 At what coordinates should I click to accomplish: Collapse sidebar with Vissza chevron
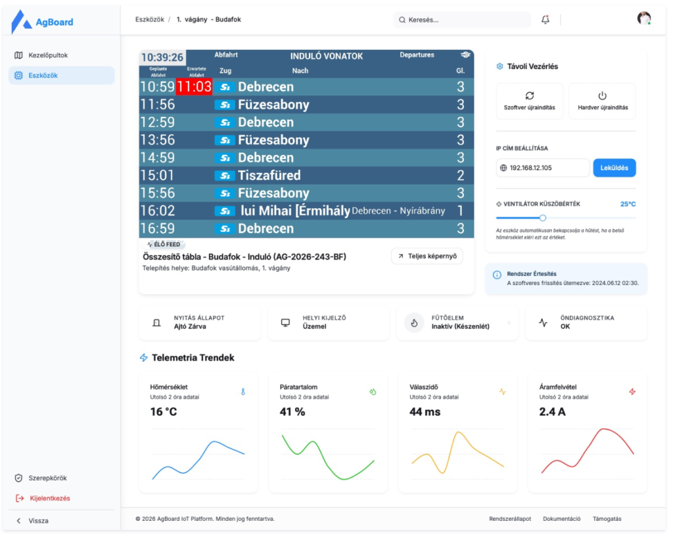tap(19, 521)
